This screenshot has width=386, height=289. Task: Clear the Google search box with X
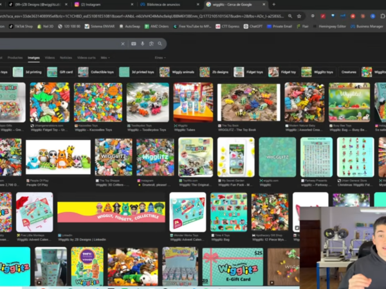(123, 44)
